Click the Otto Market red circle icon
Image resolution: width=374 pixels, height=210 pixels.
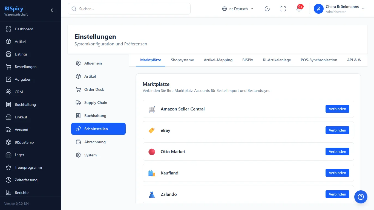(x=152, y=151)
